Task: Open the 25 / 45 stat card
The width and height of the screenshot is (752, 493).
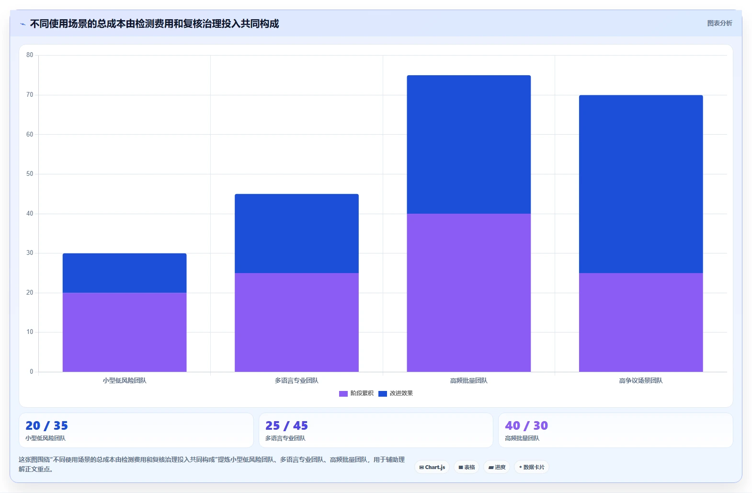Action: (x=376, y=430)
